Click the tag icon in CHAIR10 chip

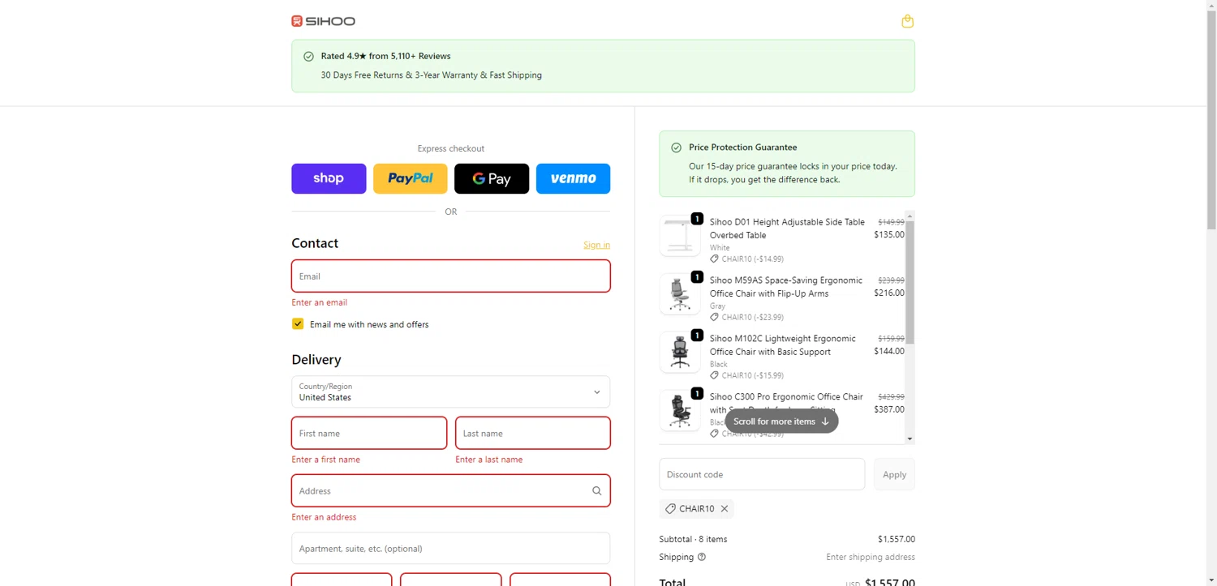pyautogui.click(x=670, y=509)
